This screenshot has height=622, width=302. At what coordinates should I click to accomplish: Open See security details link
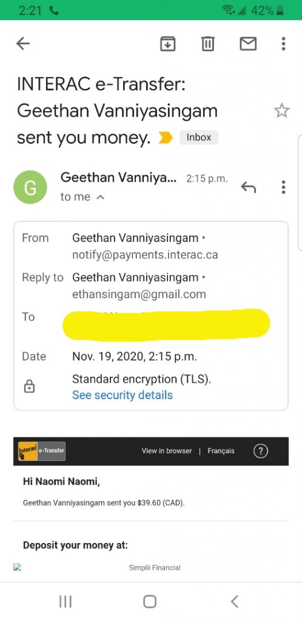122,395
